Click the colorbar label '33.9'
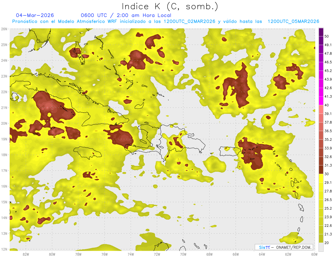Image resolution: width=334 pixels, height=258 pixels. coord(328,148)
